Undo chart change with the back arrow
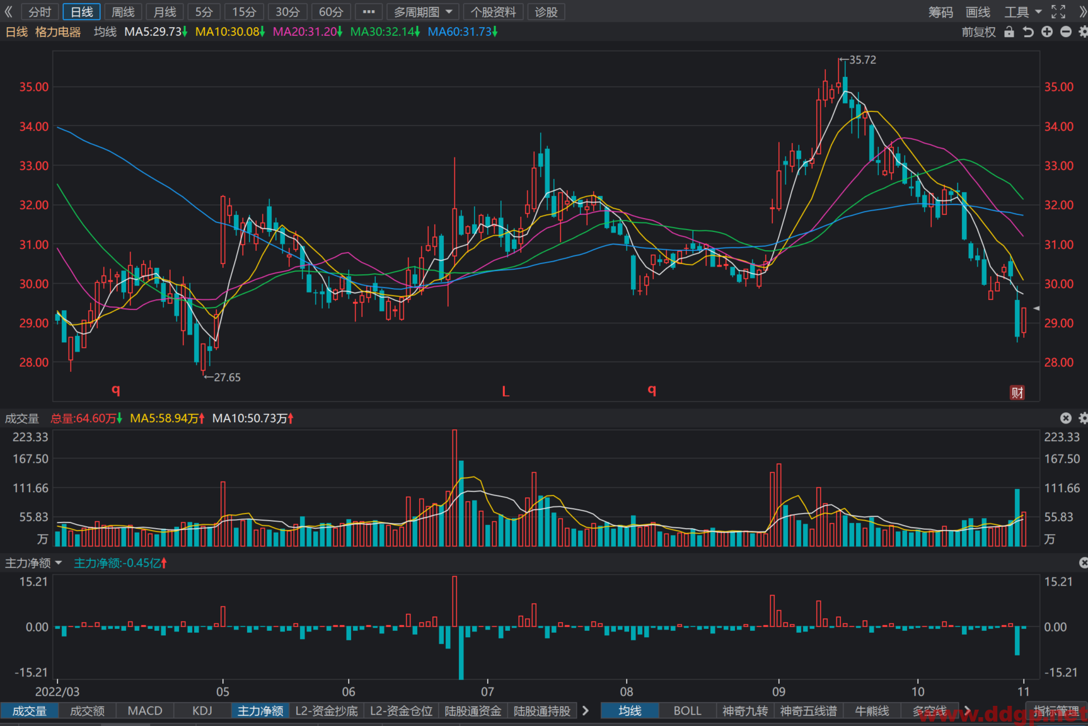Screen dimensions: 1088x726 point(1028,32)
